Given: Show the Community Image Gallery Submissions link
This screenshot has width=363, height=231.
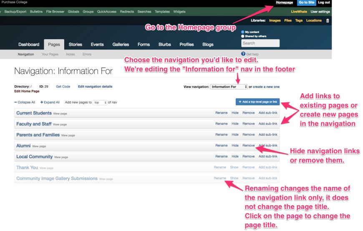Looking at the screenshot, I should pos(234,178).
